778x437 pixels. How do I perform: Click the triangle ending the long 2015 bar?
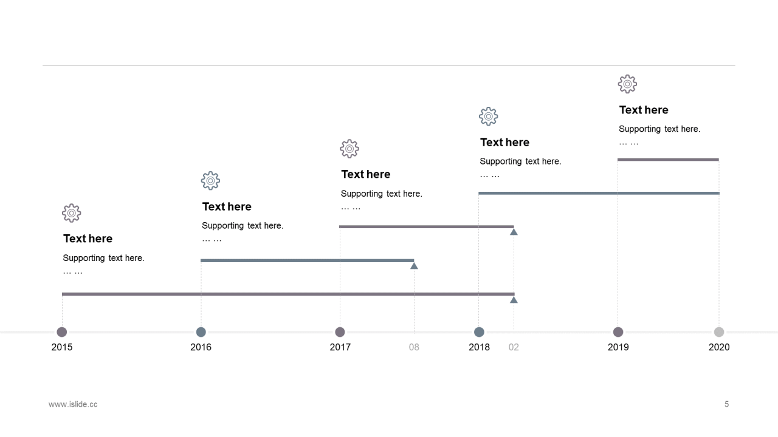coord(514,300)
